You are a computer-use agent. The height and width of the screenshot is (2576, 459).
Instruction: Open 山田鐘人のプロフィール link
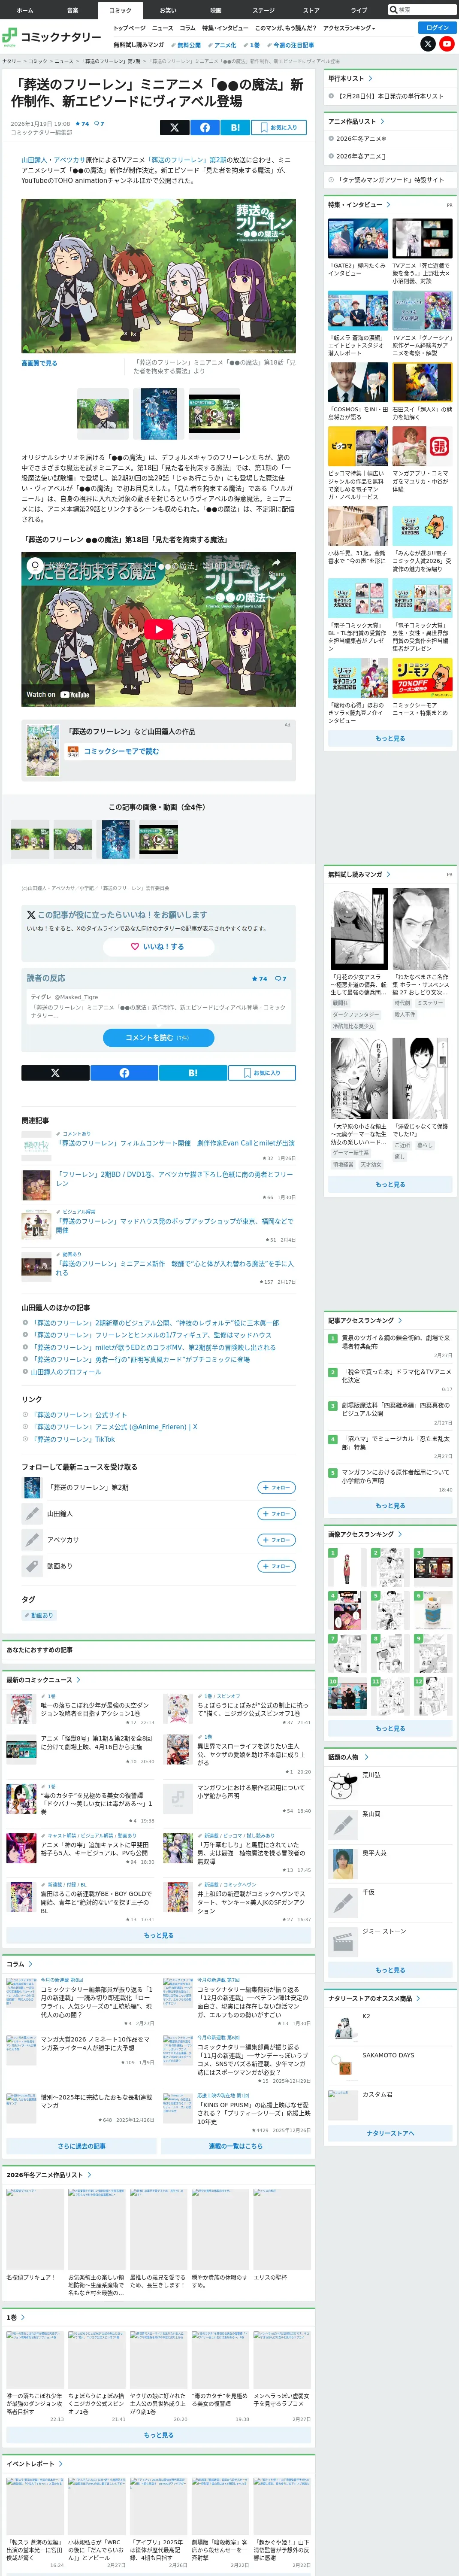coord(66,1372)
